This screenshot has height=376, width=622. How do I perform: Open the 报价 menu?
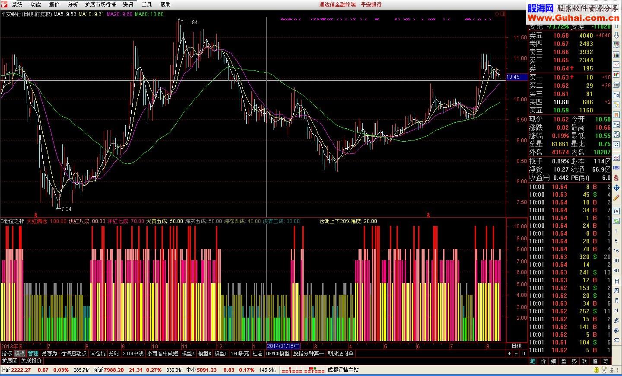click(54, 4)
